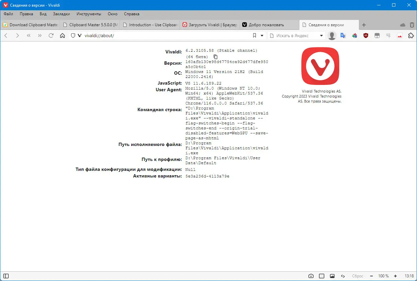Open the red image extension icon
This screenshot has width=417, height=281.
(400, 35)
